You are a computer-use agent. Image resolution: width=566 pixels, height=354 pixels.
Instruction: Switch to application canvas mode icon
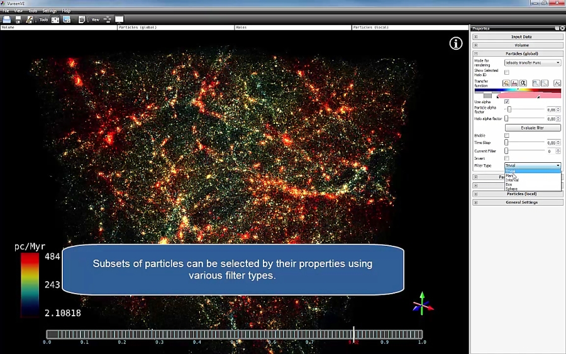[x=119, y=19]
